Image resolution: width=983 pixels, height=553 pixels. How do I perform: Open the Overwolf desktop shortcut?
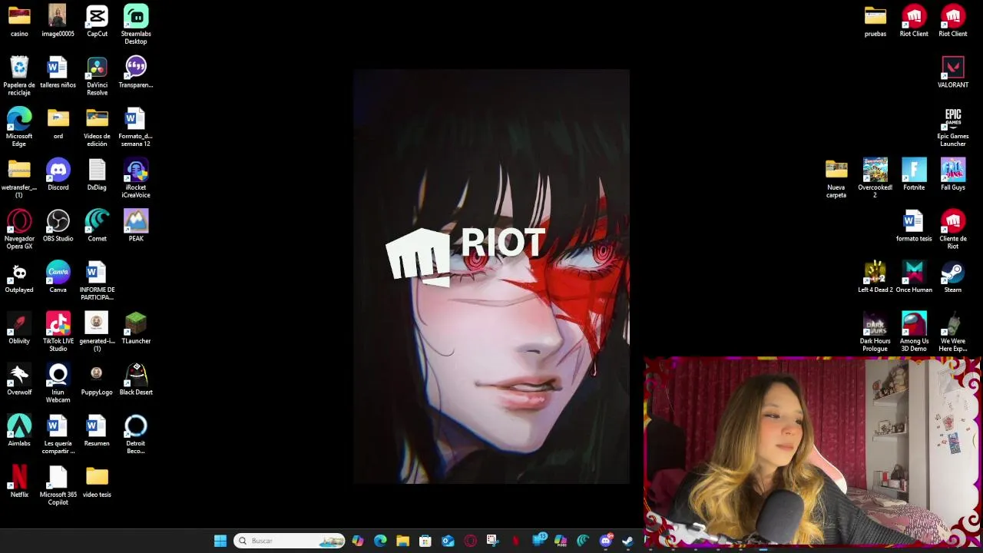[19, 379]
